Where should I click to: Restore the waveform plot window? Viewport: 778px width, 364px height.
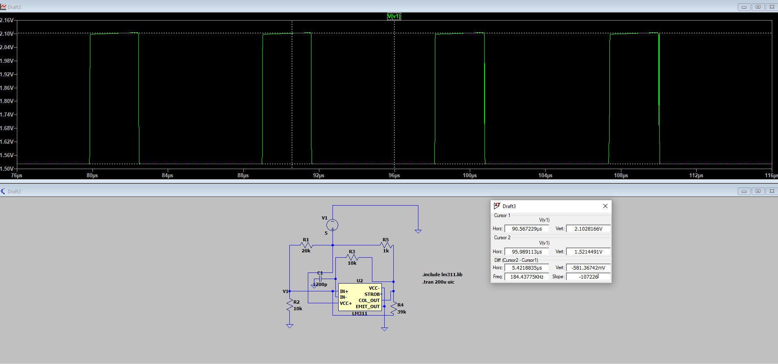[758, 7]
